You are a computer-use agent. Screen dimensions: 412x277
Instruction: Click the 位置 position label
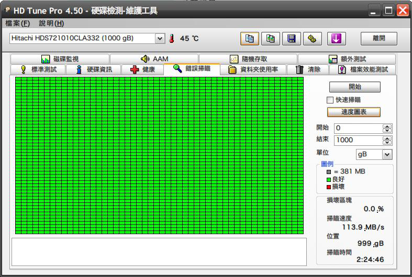coord(333,236)
